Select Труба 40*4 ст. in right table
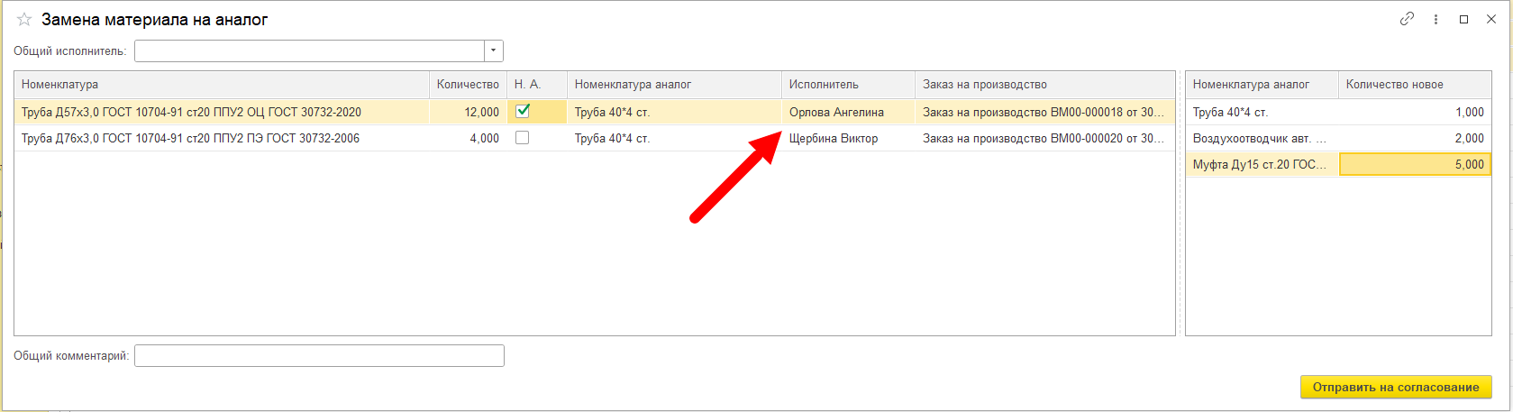Image resolution: width=1513 pixels, height=412 pixels. pos(1262,112)
